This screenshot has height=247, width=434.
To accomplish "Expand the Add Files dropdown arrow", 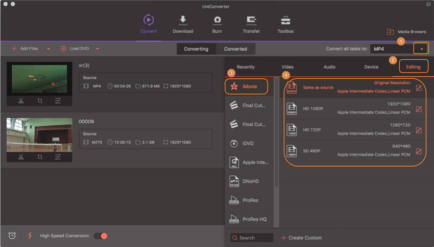I will (49, 49).
